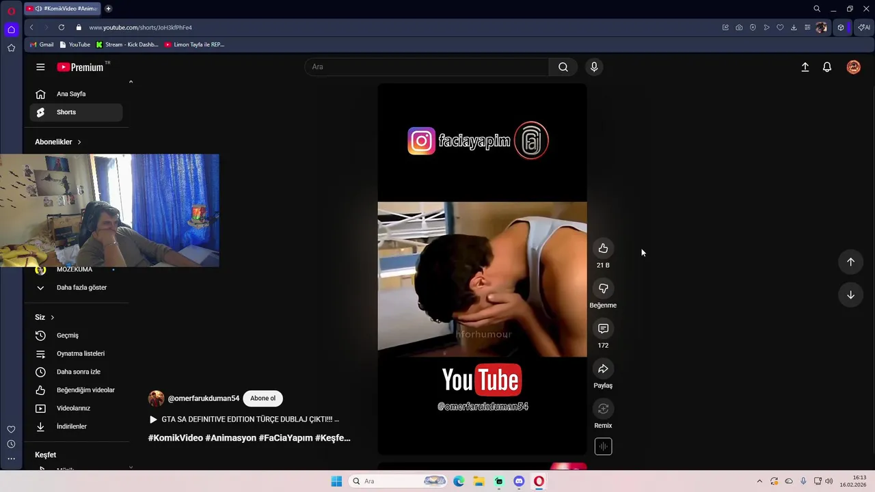Open sidebar history clock icon
The width and height of the screenshot is (875, 492).
click(x=11, y=444)
